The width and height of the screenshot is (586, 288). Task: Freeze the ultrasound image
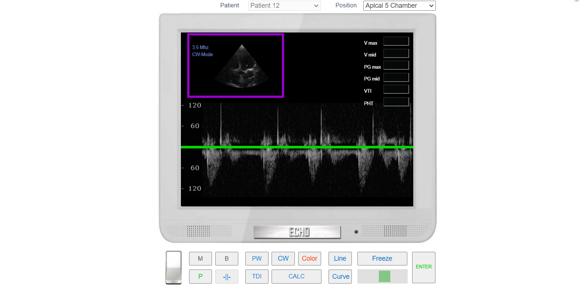[382, 258]
